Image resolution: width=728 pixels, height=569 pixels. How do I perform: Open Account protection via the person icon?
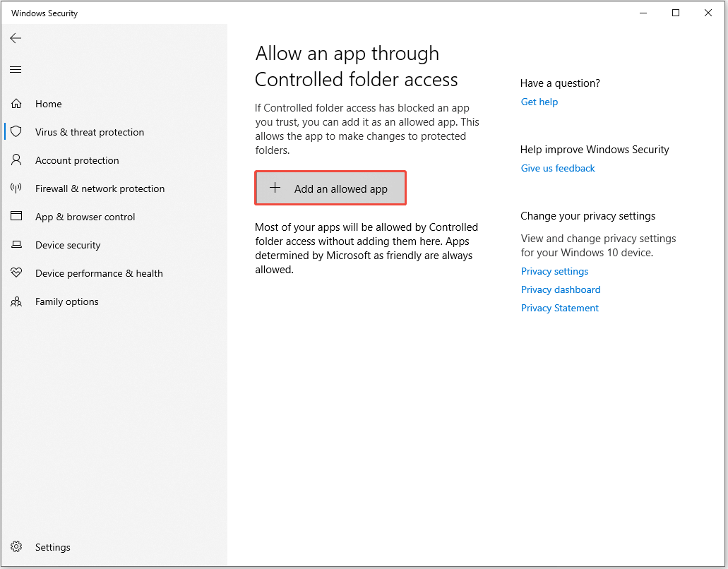[x=16, y=160]
